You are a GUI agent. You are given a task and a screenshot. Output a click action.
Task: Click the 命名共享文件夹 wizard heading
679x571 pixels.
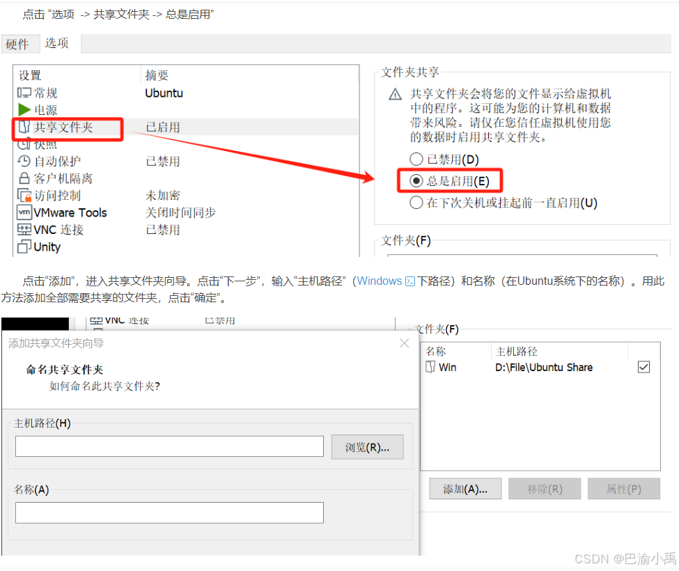[65, 369]
